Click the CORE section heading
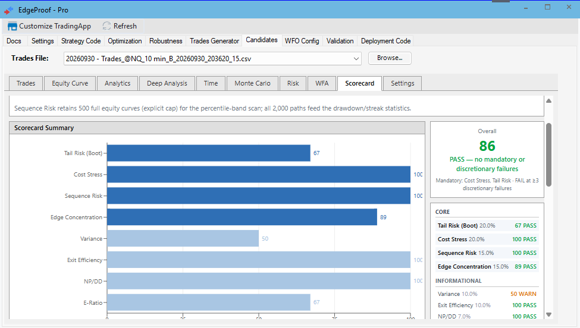Viewport: 580px width, 328px height. tap(443, 212)
